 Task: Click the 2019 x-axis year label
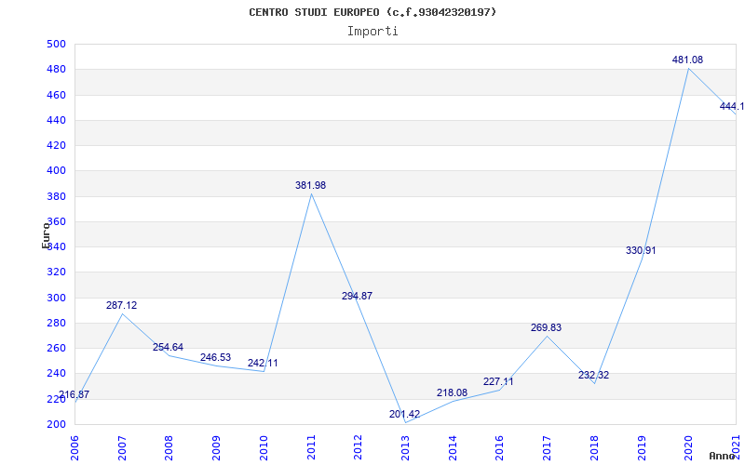point(642,447)
